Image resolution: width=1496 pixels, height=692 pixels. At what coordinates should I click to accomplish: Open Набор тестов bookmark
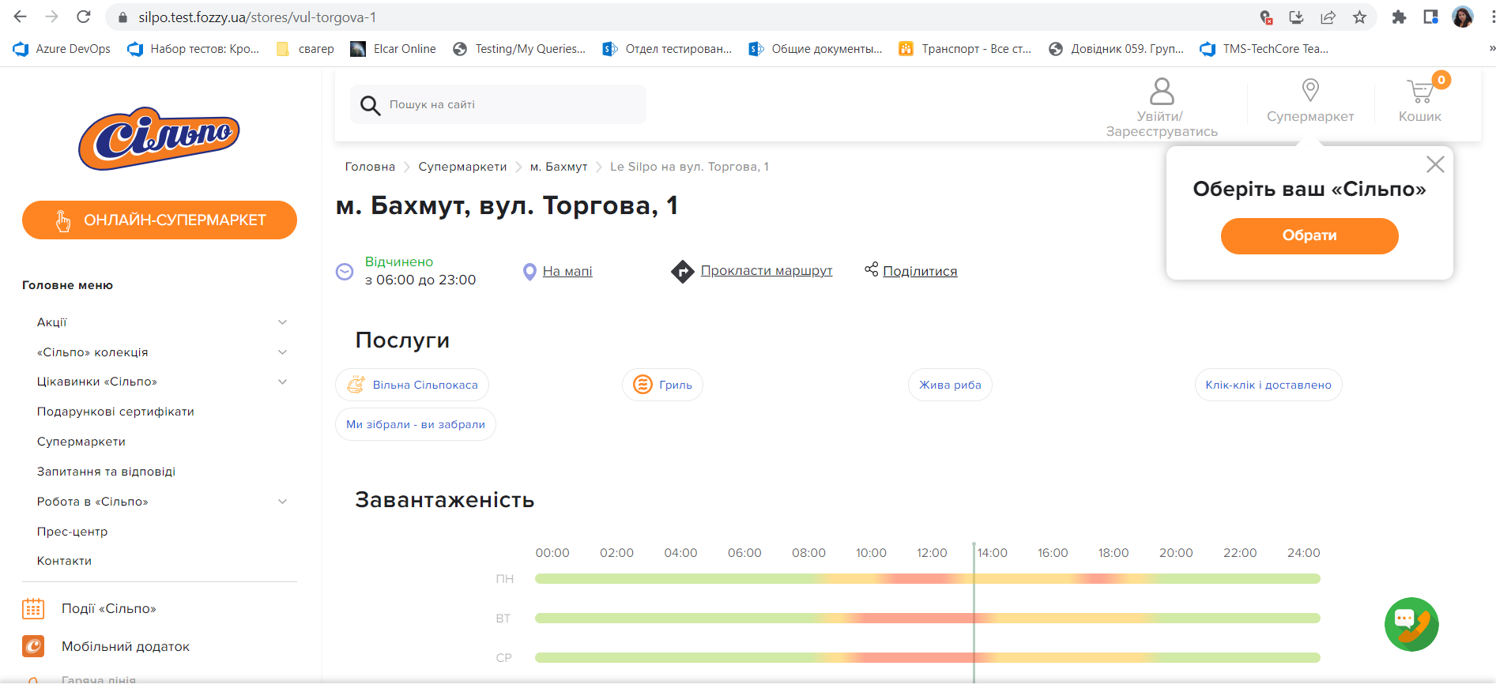click(x=194, y=49)
